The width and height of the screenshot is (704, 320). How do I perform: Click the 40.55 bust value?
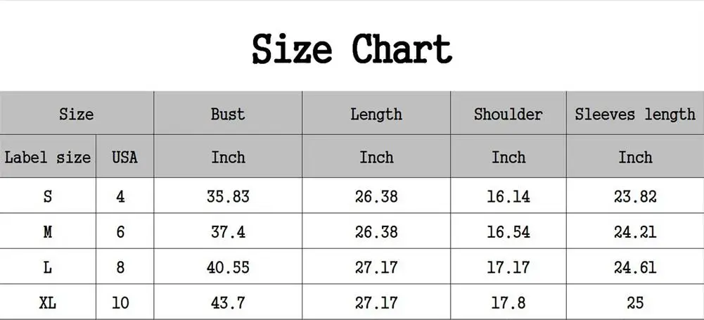[x=228, y=267]
